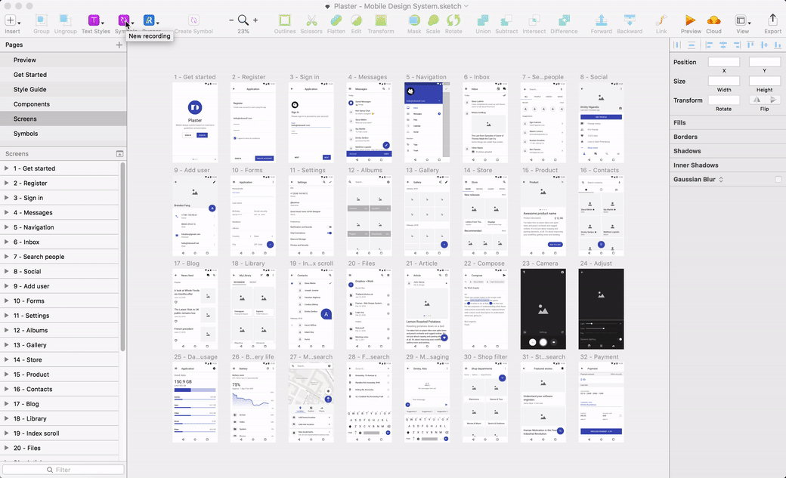Screen dimensions: 786x478
Task: Expand the 10 - Forms artboard
Action: (x=7, y=301)
